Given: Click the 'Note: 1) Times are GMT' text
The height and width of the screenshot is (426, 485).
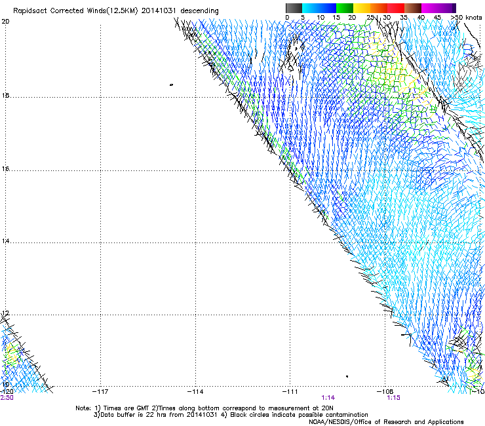Looking at the screenshot, I should [113, 408].
